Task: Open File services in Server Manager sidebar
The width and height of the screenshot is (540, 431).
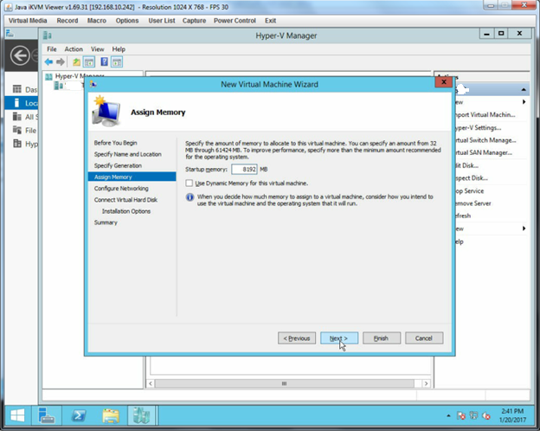Action: pos(25,130)
